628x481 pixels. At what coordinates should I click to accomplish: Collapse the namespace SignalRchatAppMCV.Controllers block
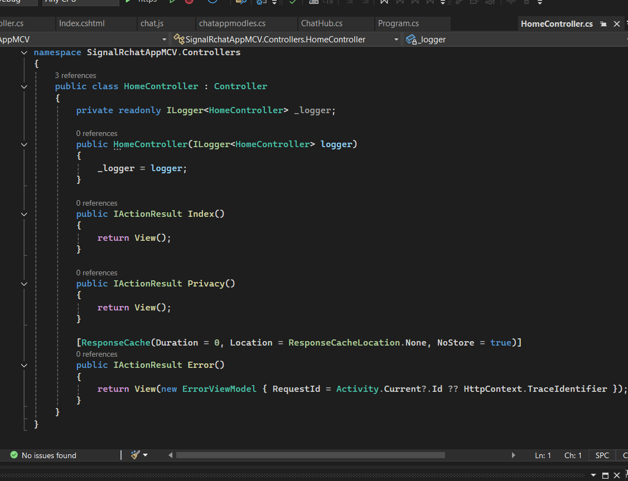24,52
